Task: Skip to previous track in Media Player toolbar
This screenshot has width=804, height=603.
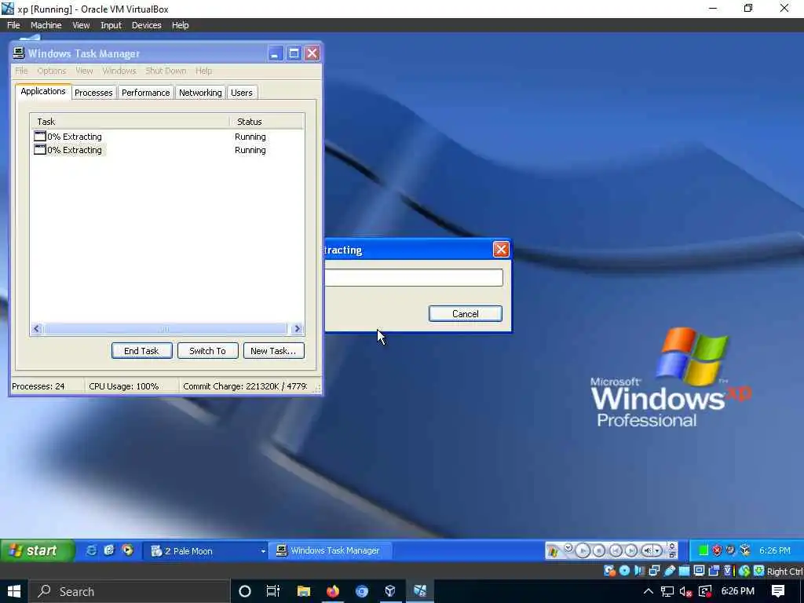Action: pyautogui.click(x=616, y=550)
